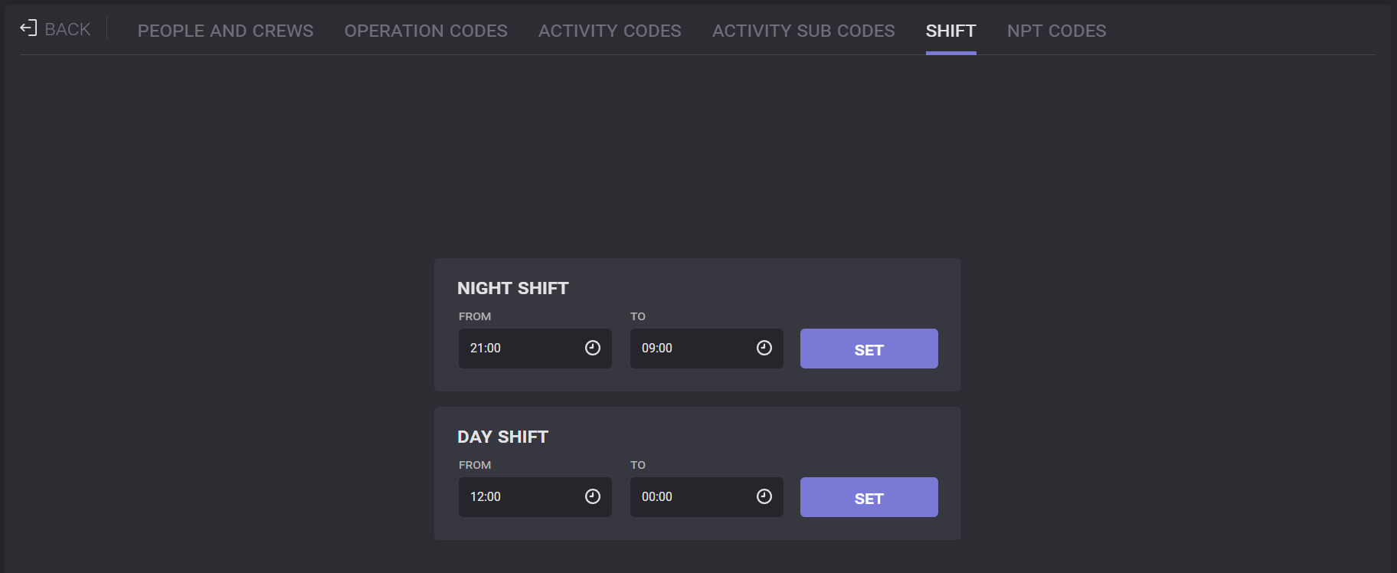Click the back arrow icon

pos(28,28)
